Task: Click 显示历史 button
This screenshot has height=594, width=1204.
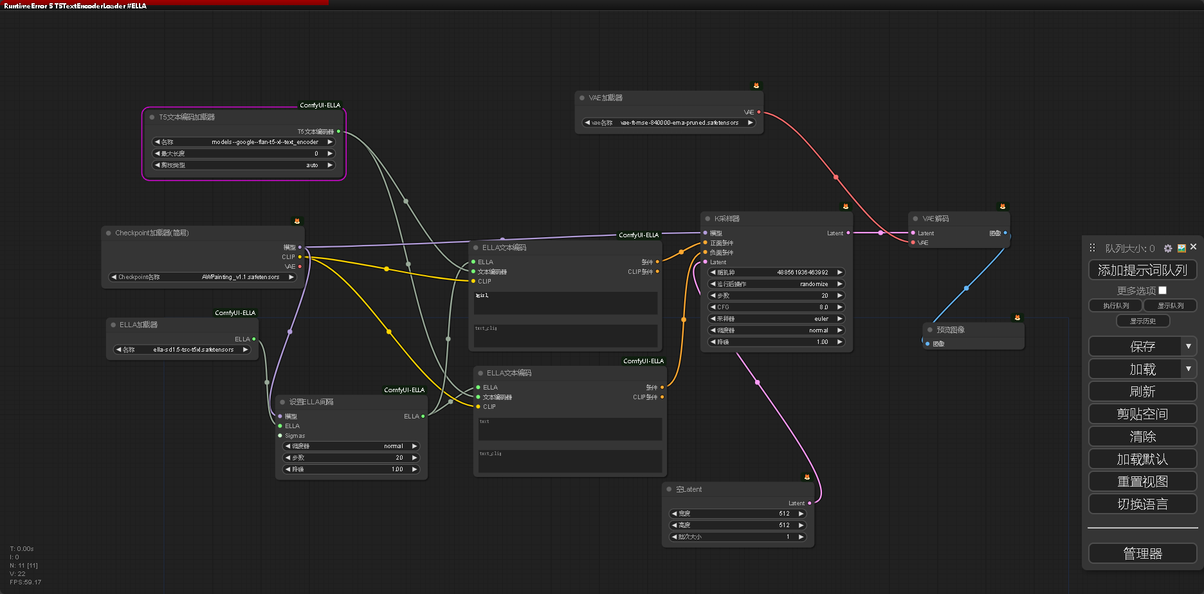Action: click(1143, 321)
